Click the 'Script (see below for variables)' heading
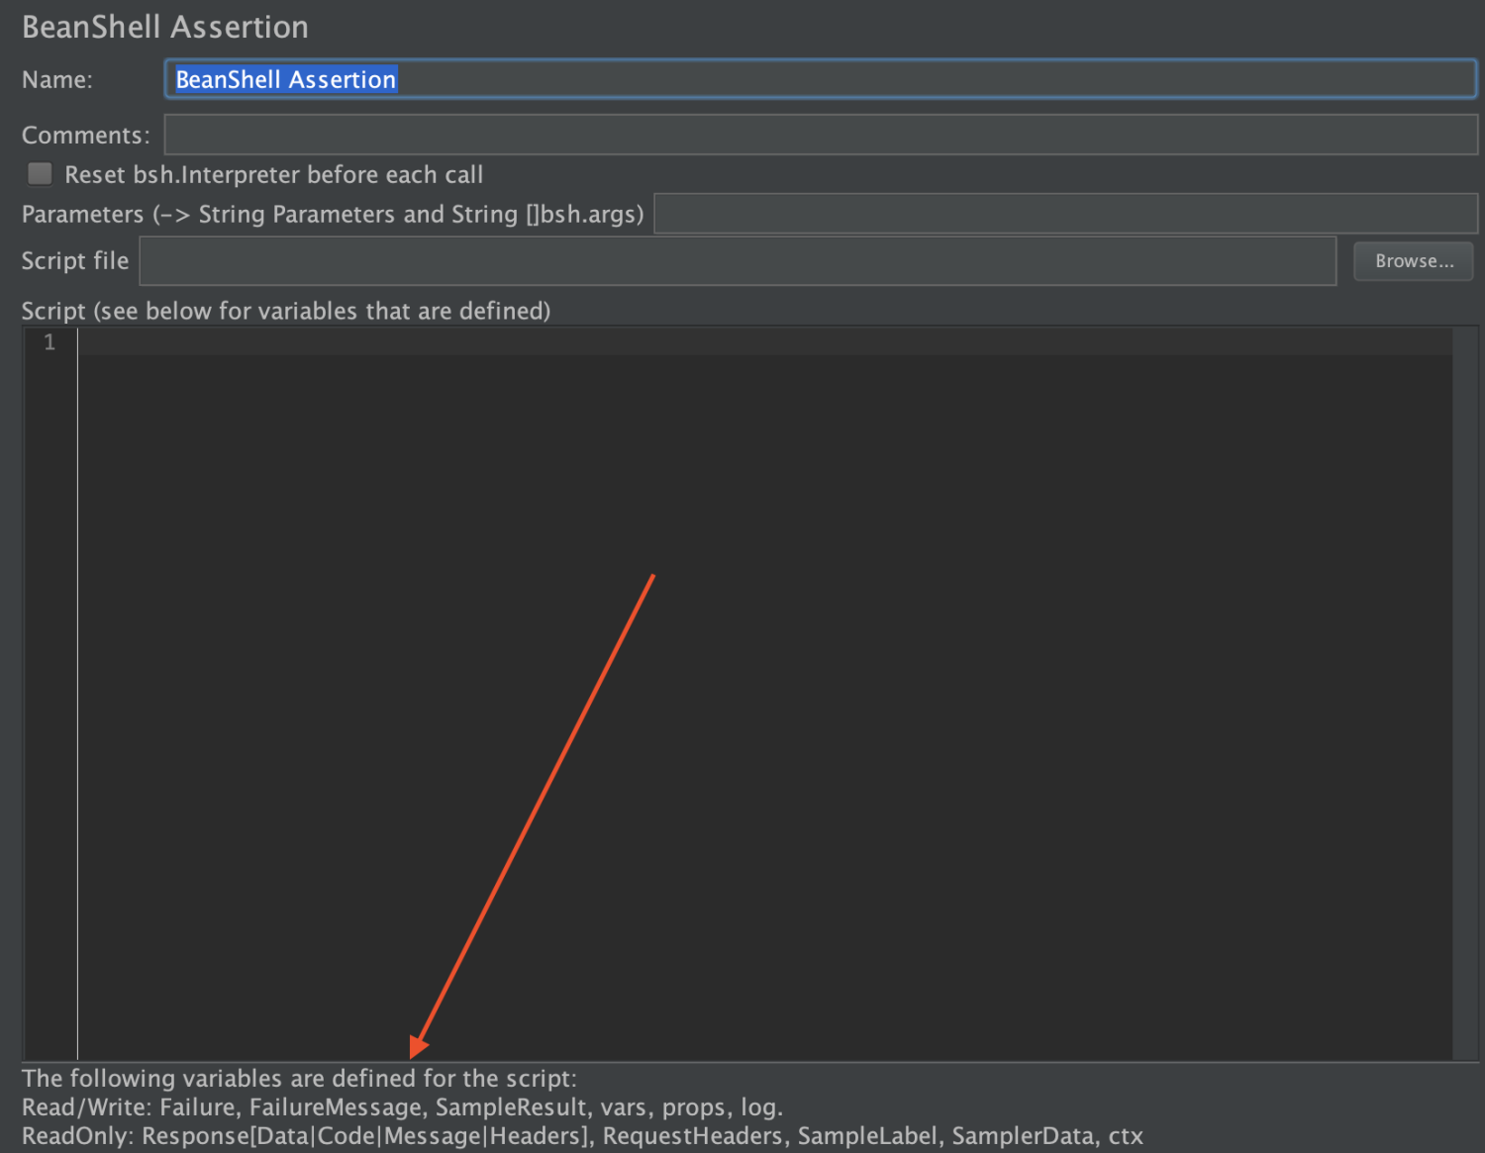Image resolution: width=1485 pixels, height=1153 pixels. click(286, 311)
